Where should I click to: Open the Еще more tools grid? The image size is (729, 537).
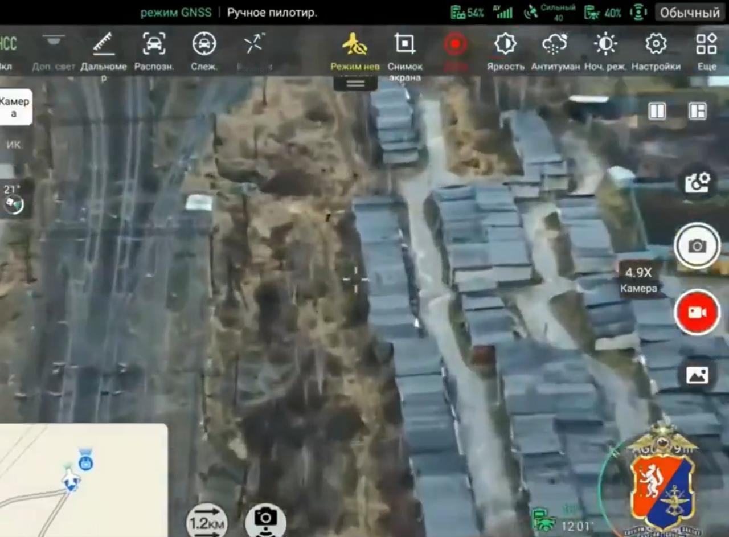coord(707,52)
